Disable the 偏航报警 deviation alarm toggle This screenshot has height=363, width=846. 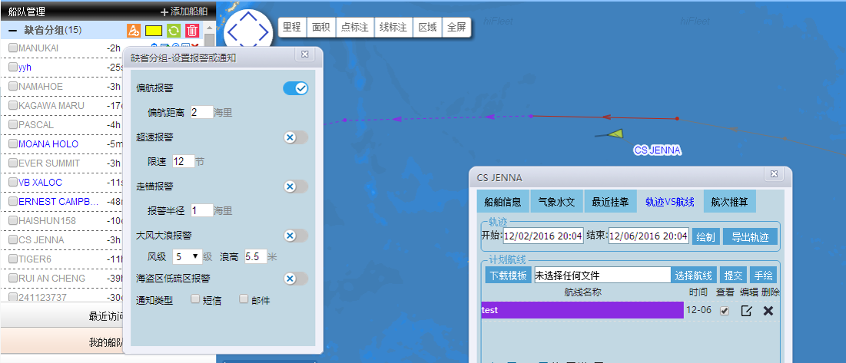[296, 88]
